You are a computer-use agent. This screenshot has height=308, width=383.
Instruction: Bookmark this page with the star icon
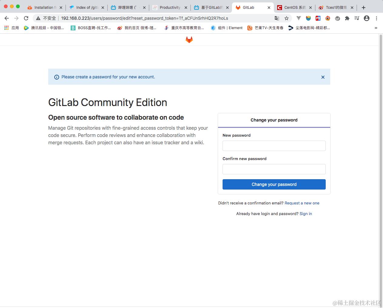(286, 18)
